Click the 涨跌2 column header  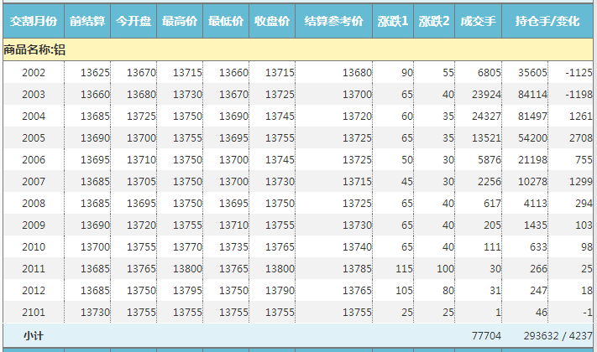(435, 20)
